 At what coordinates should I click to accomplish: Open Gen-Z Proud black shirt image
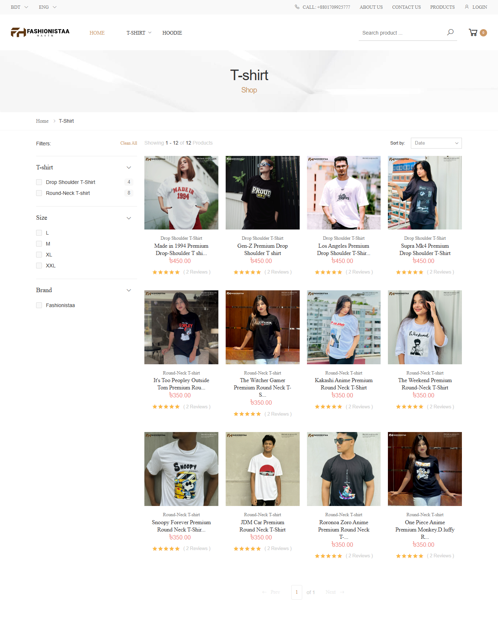point(262,193)
